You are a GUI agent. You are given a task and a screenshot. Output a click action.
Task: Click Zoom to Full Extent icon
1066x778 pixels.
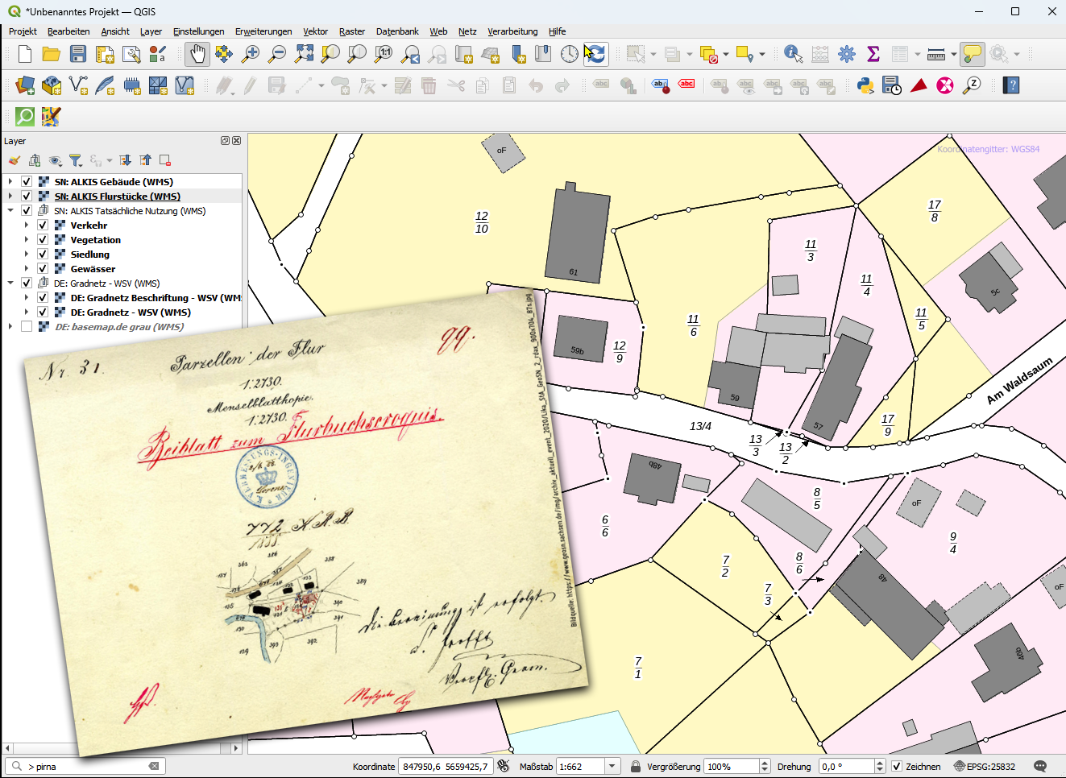click(304, 54)
